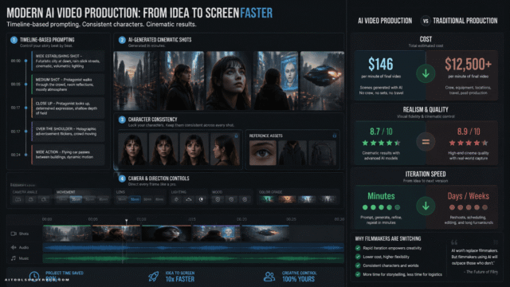The height and width of the screenshot is (287, 510).
Task: Click the green down-arrow circle in Iteration Speed
Action: (x=426, y=206)
